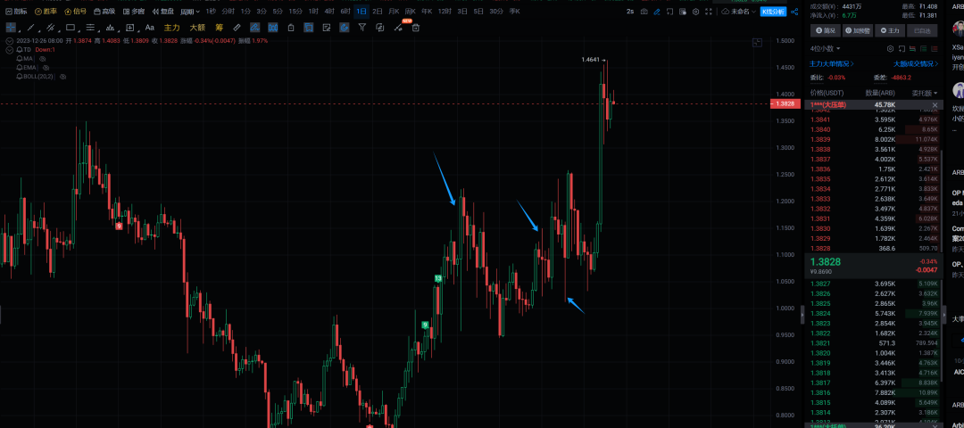Click the K线分析 button
Viewport: 964px width, 428px height.
tap(773, 12)
